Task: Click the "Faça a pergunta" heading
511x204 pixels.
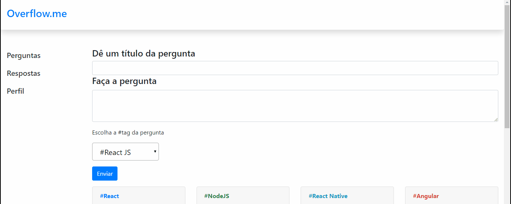Action: pos(124,81)
